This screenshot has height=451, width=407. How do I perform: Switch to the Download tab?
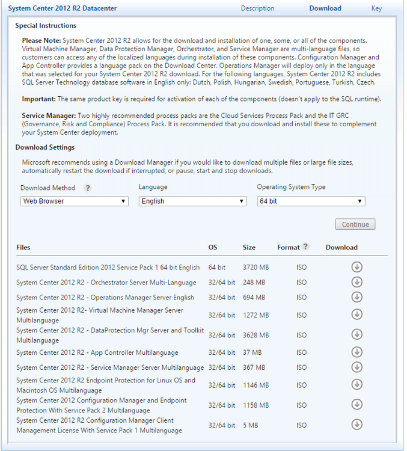click(x=325, y=8)
